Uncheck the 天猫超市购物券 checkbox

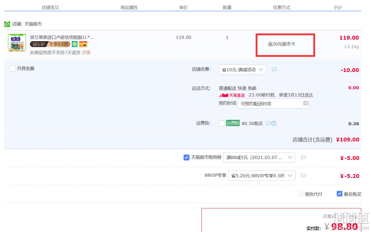click(186, 157)
